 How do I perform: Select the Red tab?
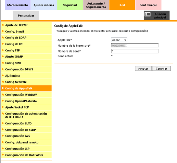coord(122,5)
